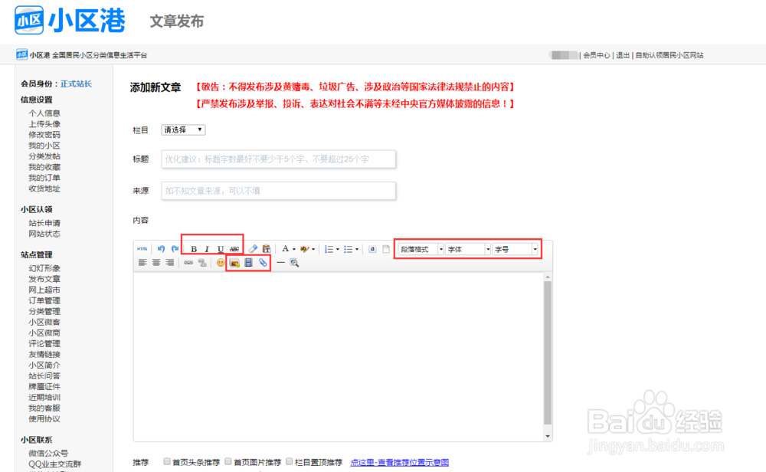Open the 字号 font size dropdown
Screen dimensions: 766x472
pos(516,248)
